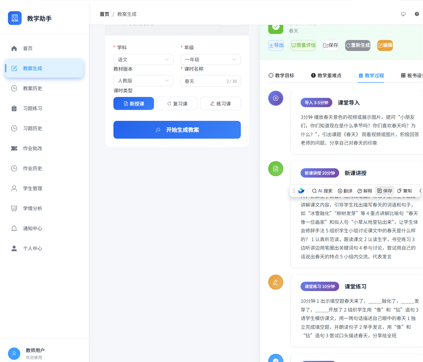Switch to the 教学目标 tab

pyautogui.click(x=281, y=75)
